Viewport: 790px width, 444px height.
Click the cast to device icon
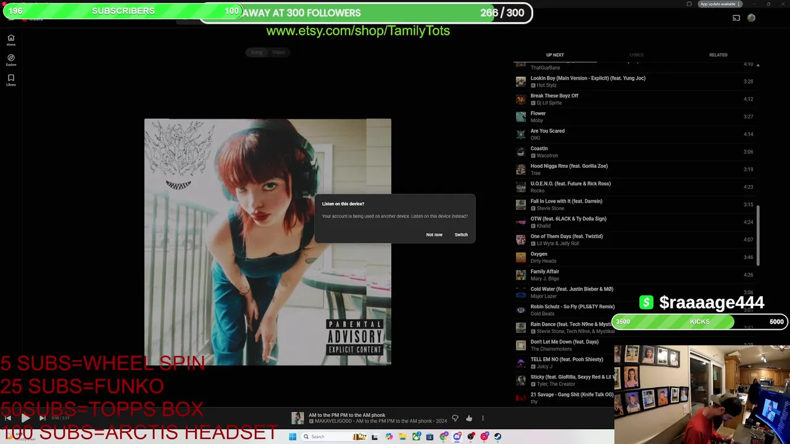coord(736,18)
